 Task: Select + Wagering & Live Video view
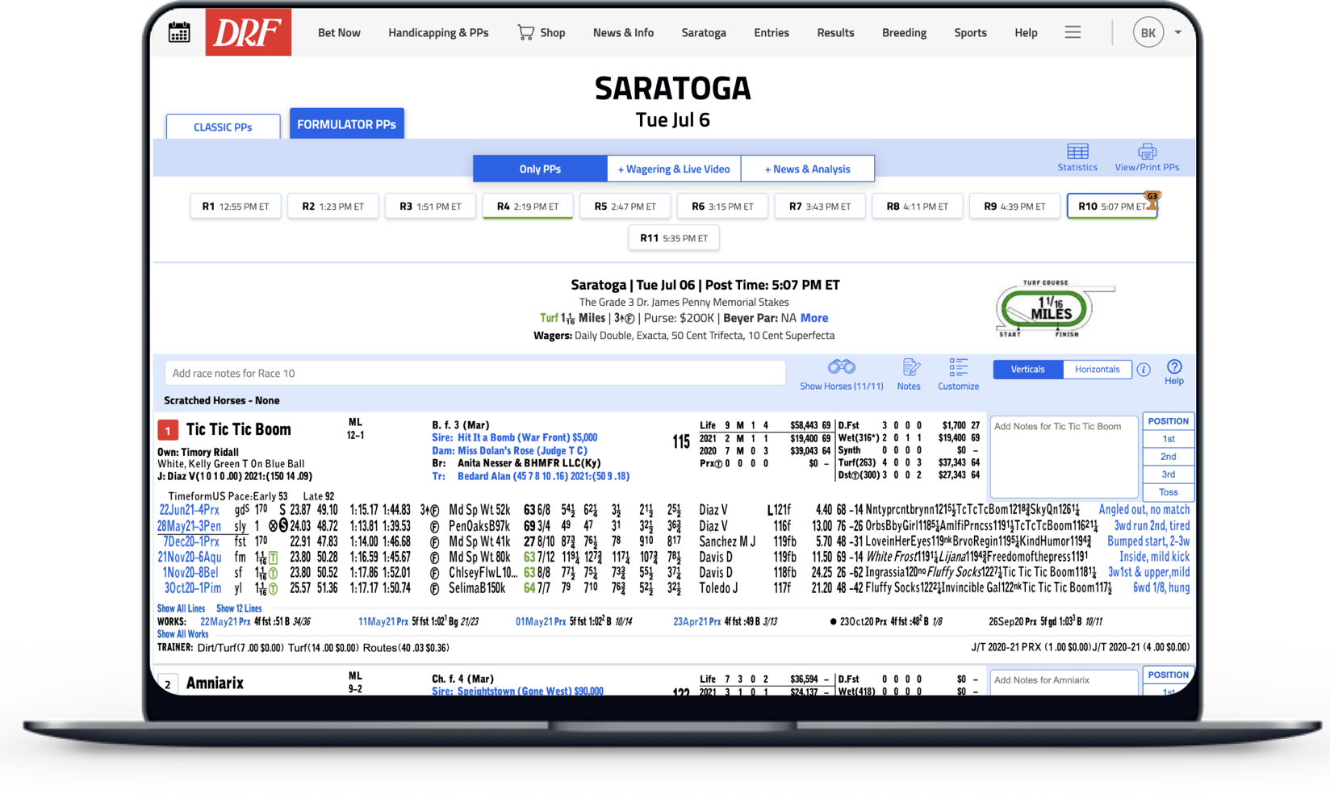click(674, 169)
